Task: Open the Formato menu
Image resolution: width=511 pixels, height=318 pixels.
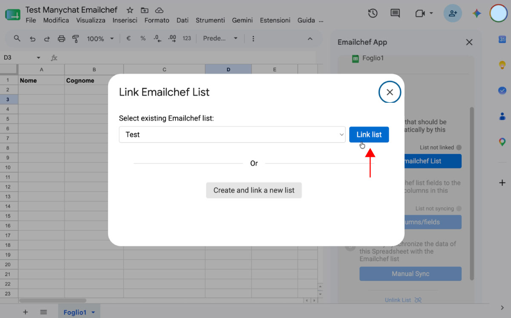Action: [x=157, y=20]
